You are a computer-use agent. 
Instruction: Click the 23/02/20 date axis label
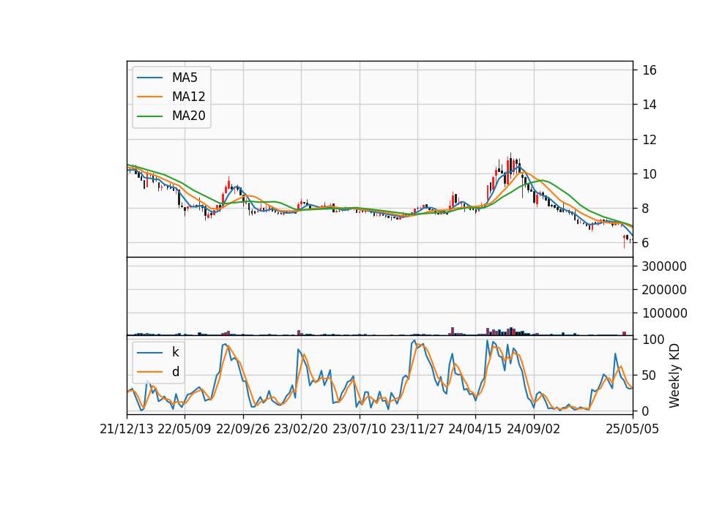click(x=301, y=429)
